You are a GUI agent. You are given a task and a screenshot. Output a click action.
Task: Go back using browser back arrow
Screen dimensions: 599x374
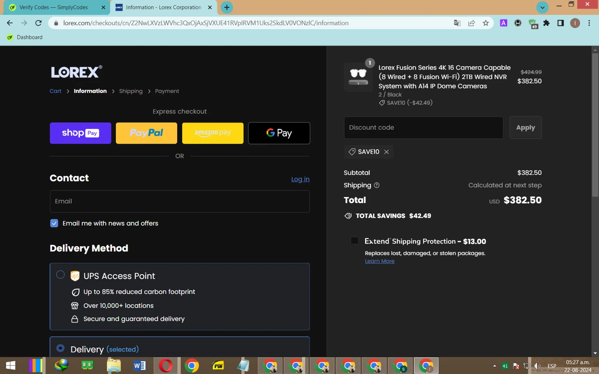pyautogui.click(x=10, y=23)
